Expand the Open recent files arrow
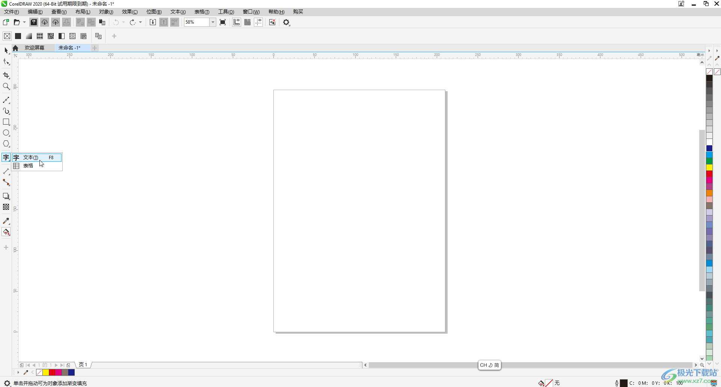The image size is (721, 387). click(24, 22)
